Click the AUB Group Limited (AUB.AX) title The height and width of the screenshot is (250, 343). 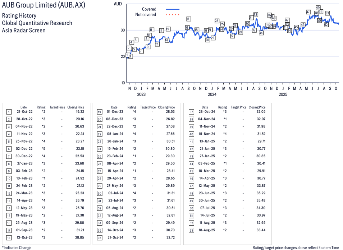click(44, 5)
